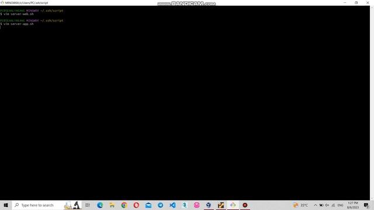Open Opera browser from the taskbar
The width and height of the screenshot is (374, 210).
click(136, 205)
